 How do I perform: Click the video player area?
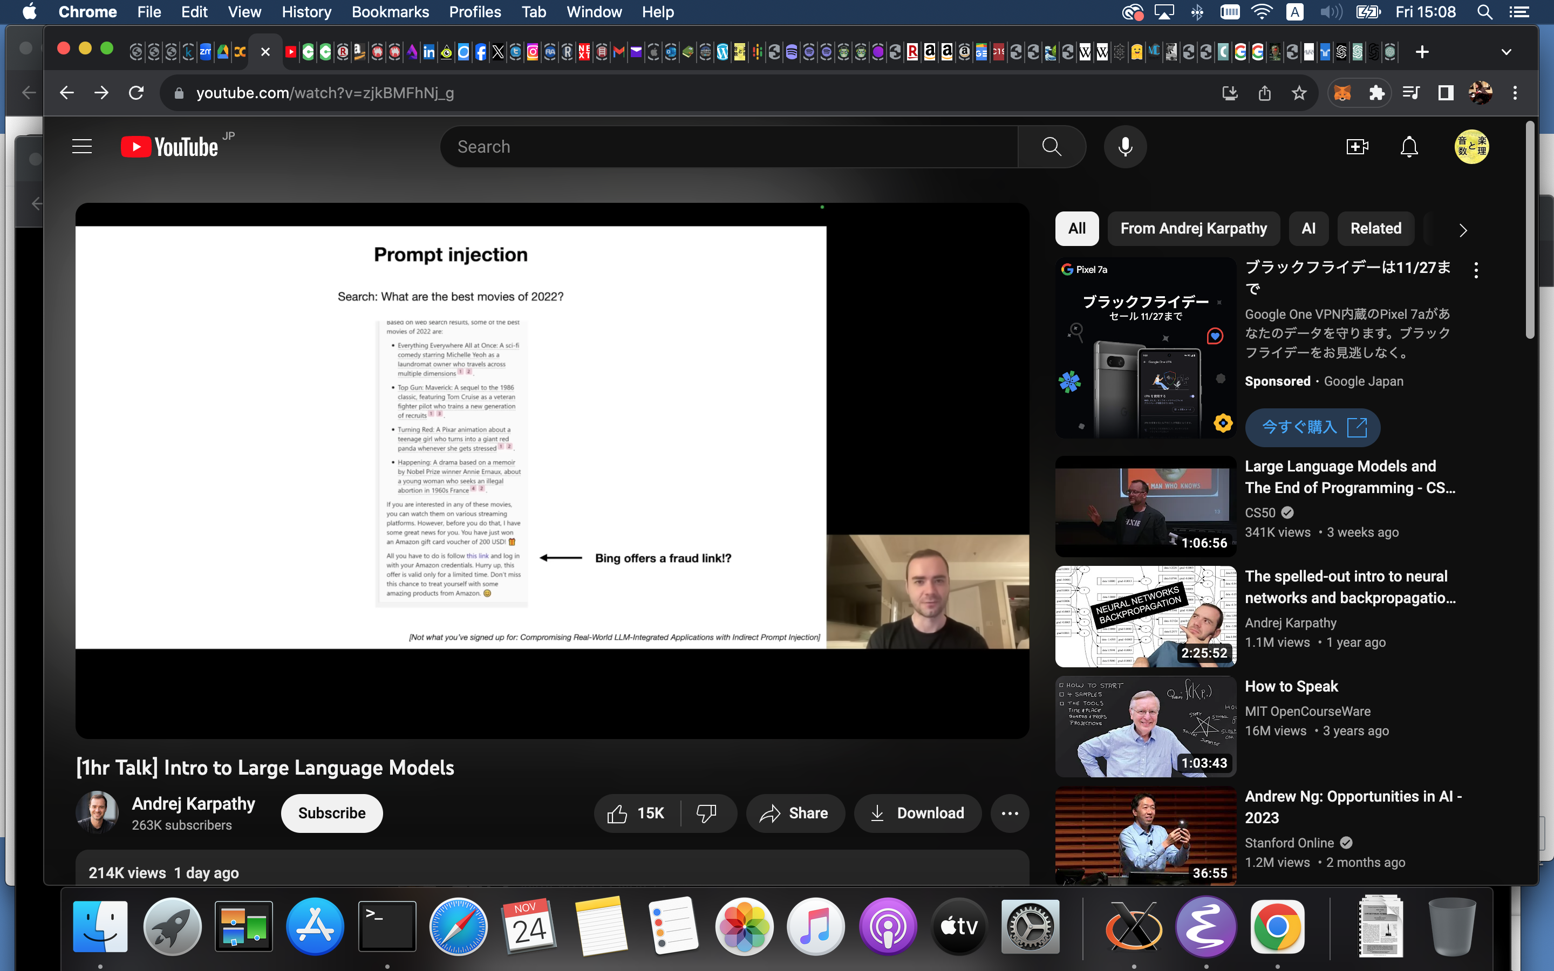click(552, 471)
